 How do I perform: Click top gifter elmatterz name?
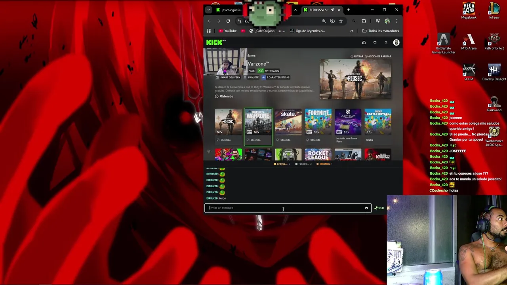pyautogui.click(x=324, y=164)
